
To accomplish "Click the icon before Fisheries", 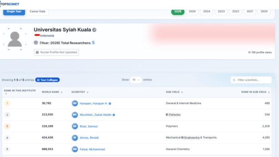I will click(x=167, y=115).
